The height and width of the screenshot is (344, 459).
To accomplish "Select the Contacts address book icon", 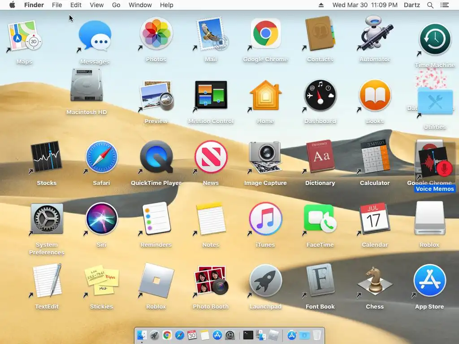I will [x=320, y=33].
